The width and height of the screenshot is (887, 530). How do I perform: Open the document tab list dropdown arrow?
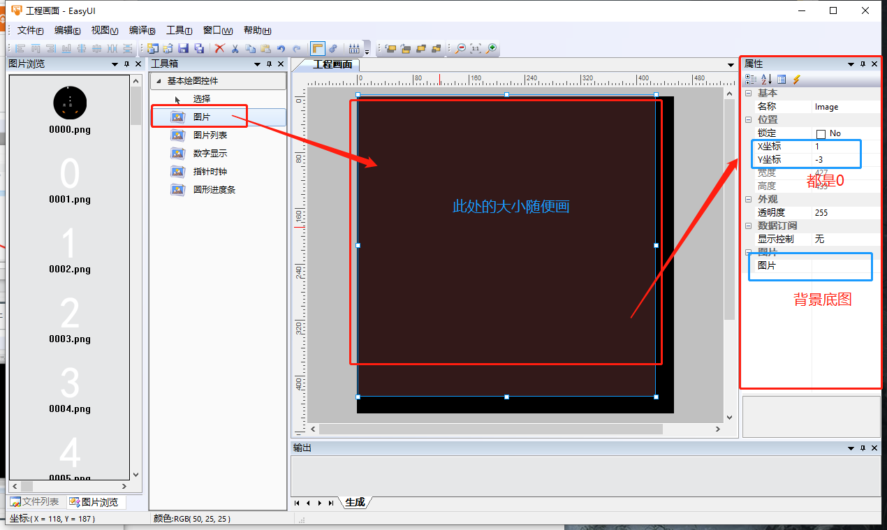tap(731, 64)
